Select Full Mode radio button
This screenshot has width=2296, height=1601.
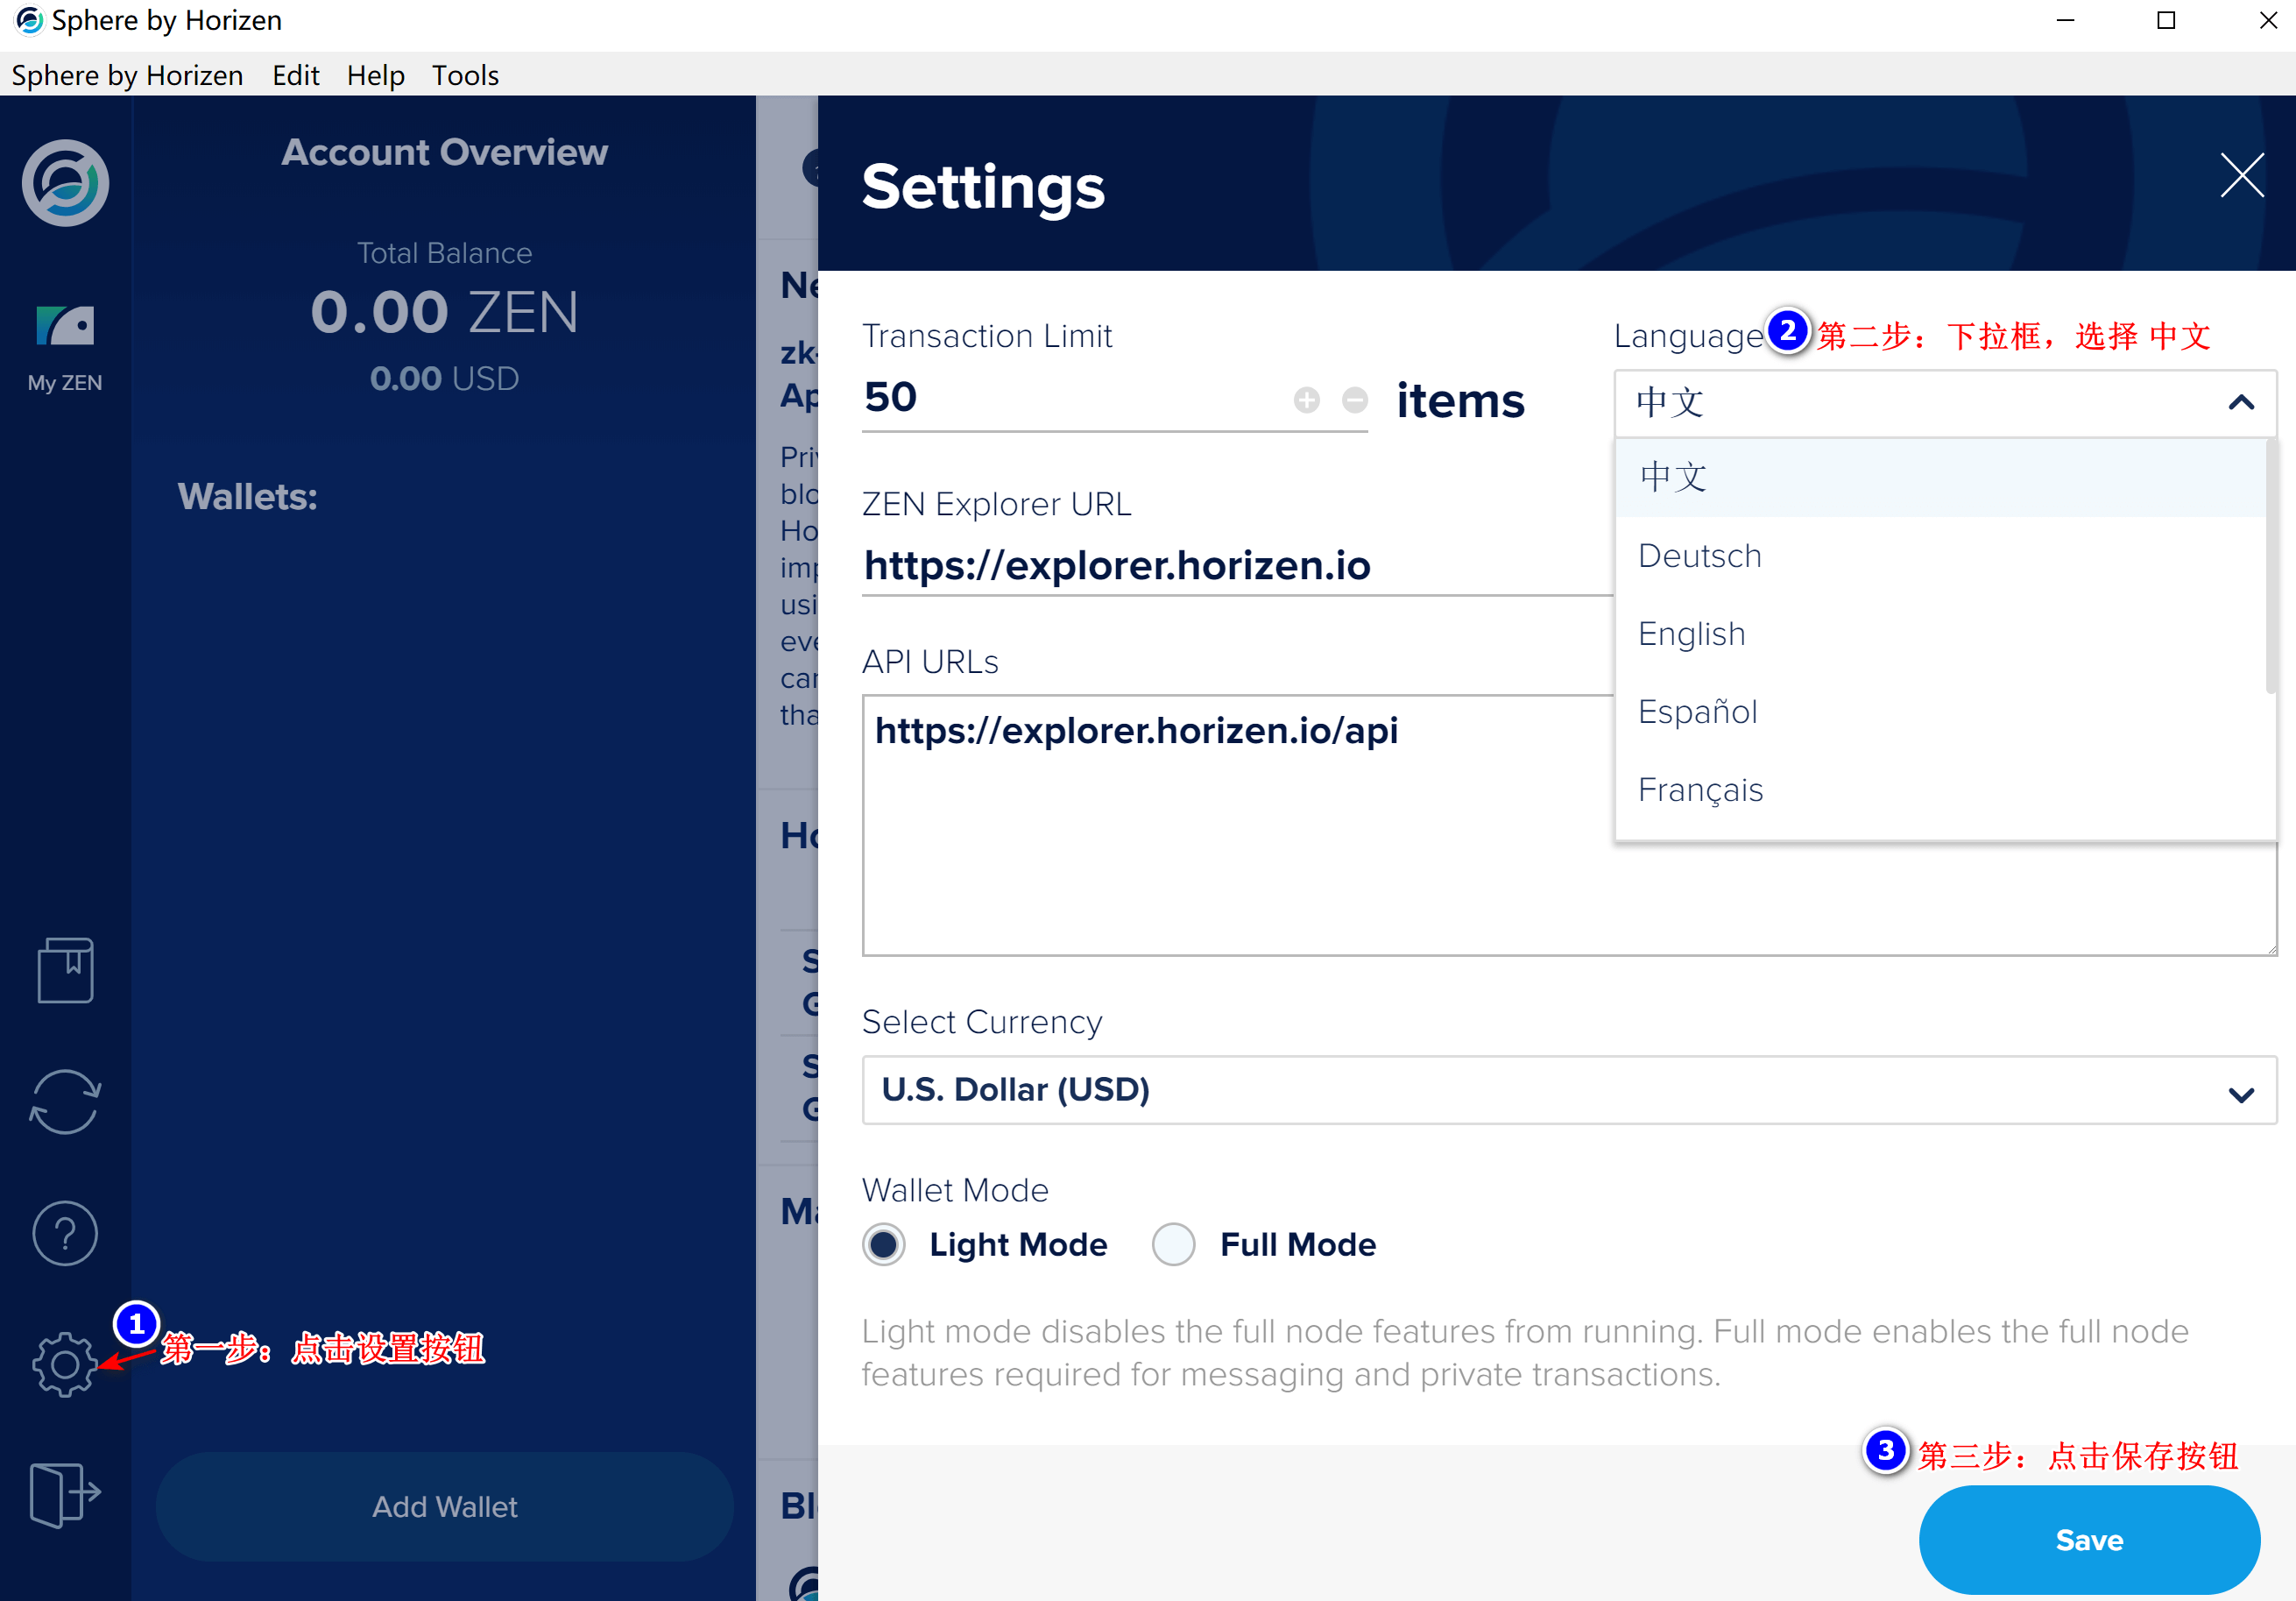(x=1173, y=1243)
